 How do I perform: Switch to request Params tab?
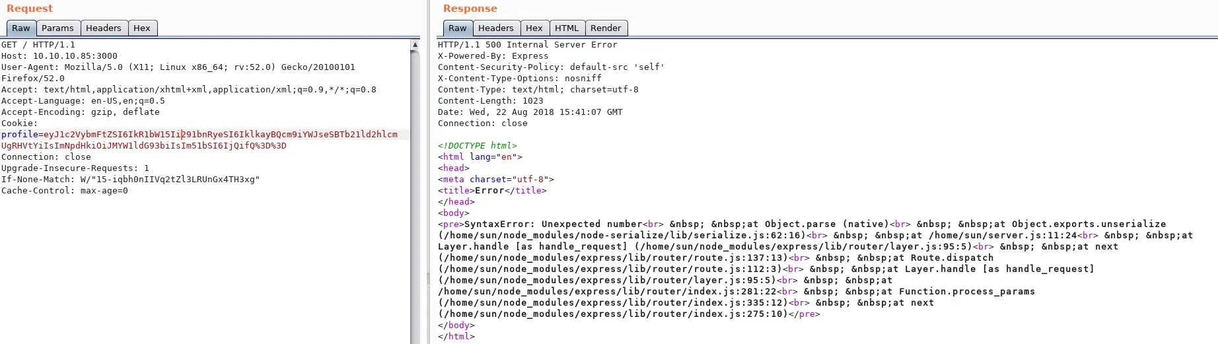pos(57,28)
